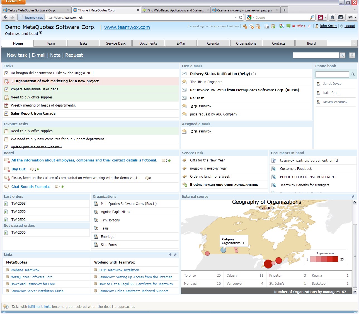Click the muted sound icon next to Offline
The image size is (359, 314).
click(x=309, y=26)
